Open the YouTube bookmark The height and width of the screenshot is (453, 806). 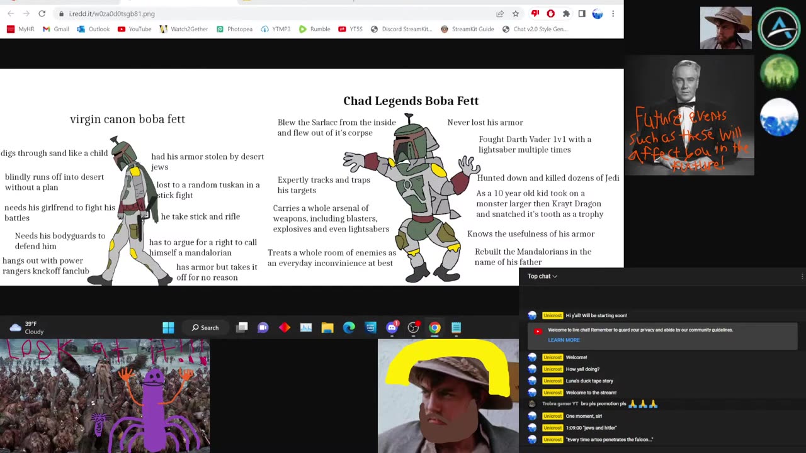point(134,29)
